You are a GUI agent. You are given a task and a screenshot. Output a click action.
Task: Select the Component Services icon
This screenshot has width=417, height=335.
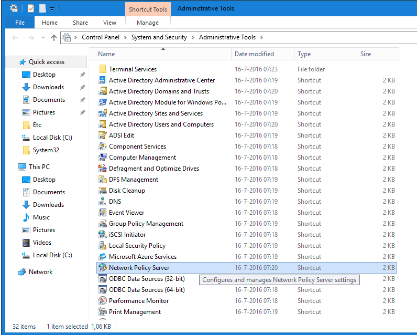point(103,146)
